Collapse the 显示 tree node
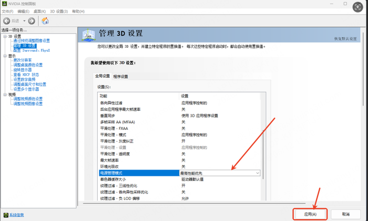368x221 pixels. (x=5, y=56)
